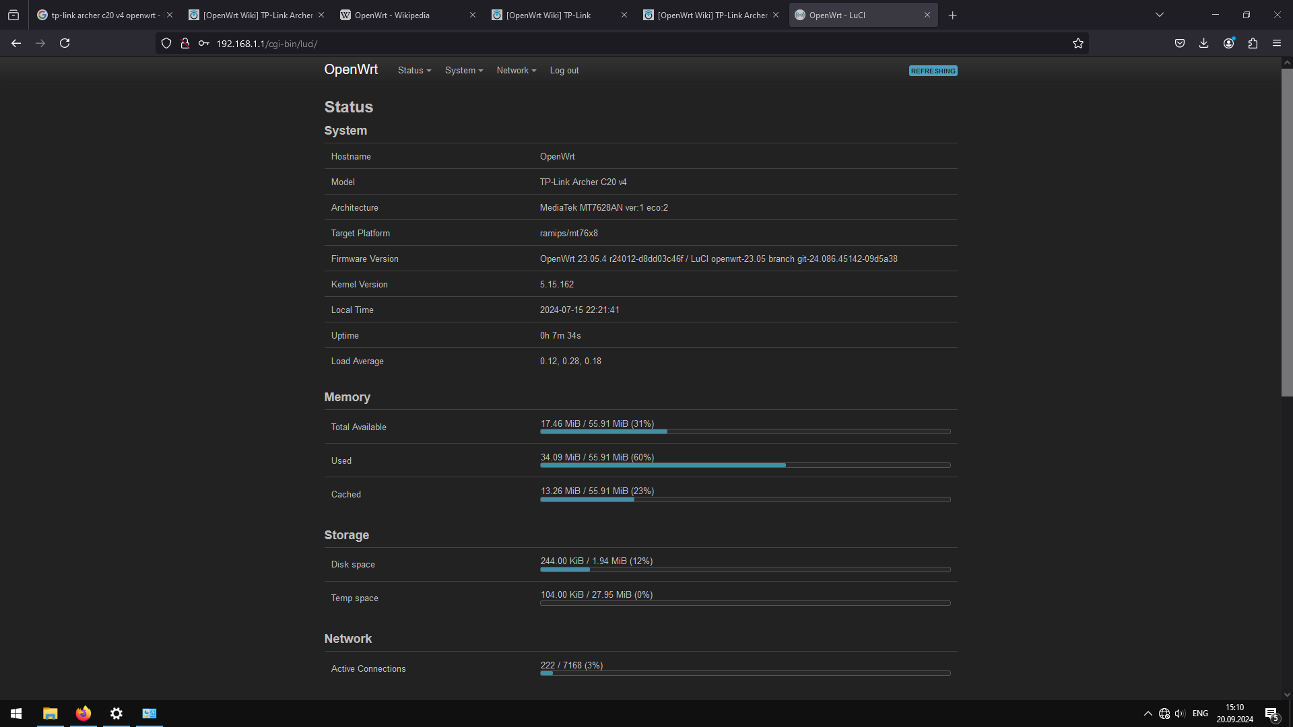This screenshot has height=727, width=1293.
Task: Open the Status dropdown menu
Action: coord(413,70)
